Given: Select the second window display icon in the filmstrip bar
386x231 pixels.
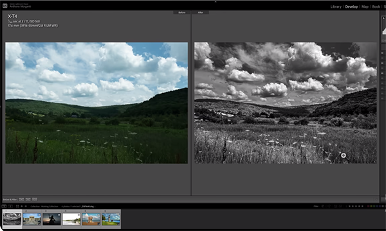Looking at the screenshot, I should coord(10,206).
